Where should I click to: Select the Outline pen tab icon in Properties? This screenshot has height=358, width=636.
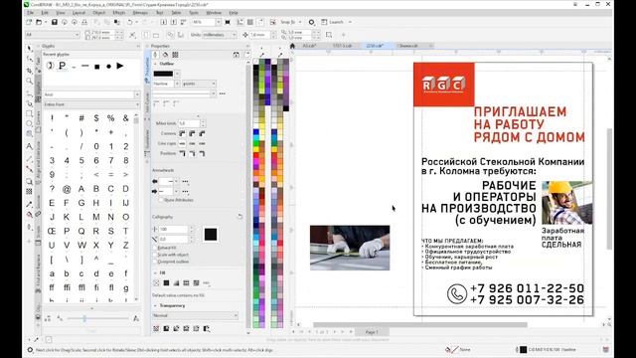click(155, 55)
